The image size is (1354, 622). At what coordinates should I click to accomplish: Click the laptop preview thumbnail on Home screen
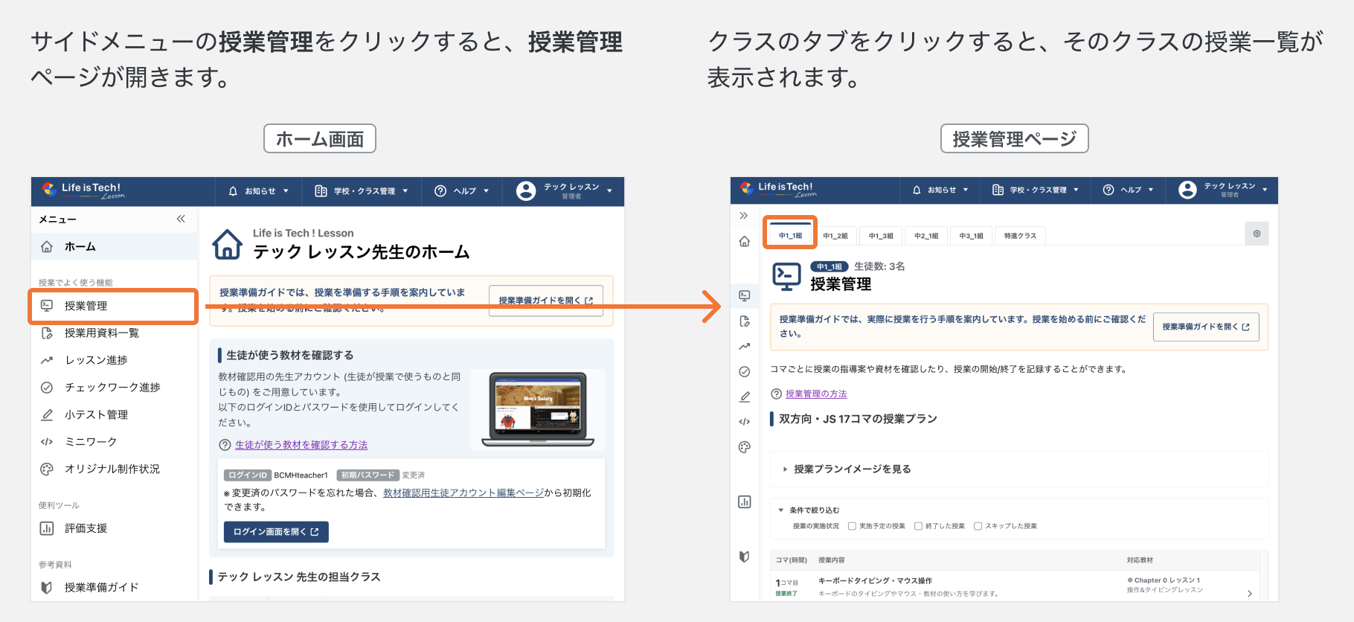tap(538, 409)
